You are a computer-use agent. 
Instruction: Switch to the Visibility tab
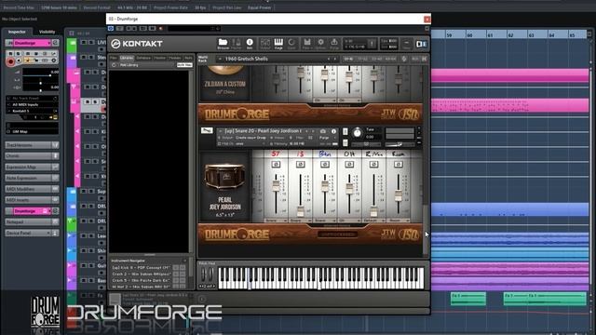point(47,32)
